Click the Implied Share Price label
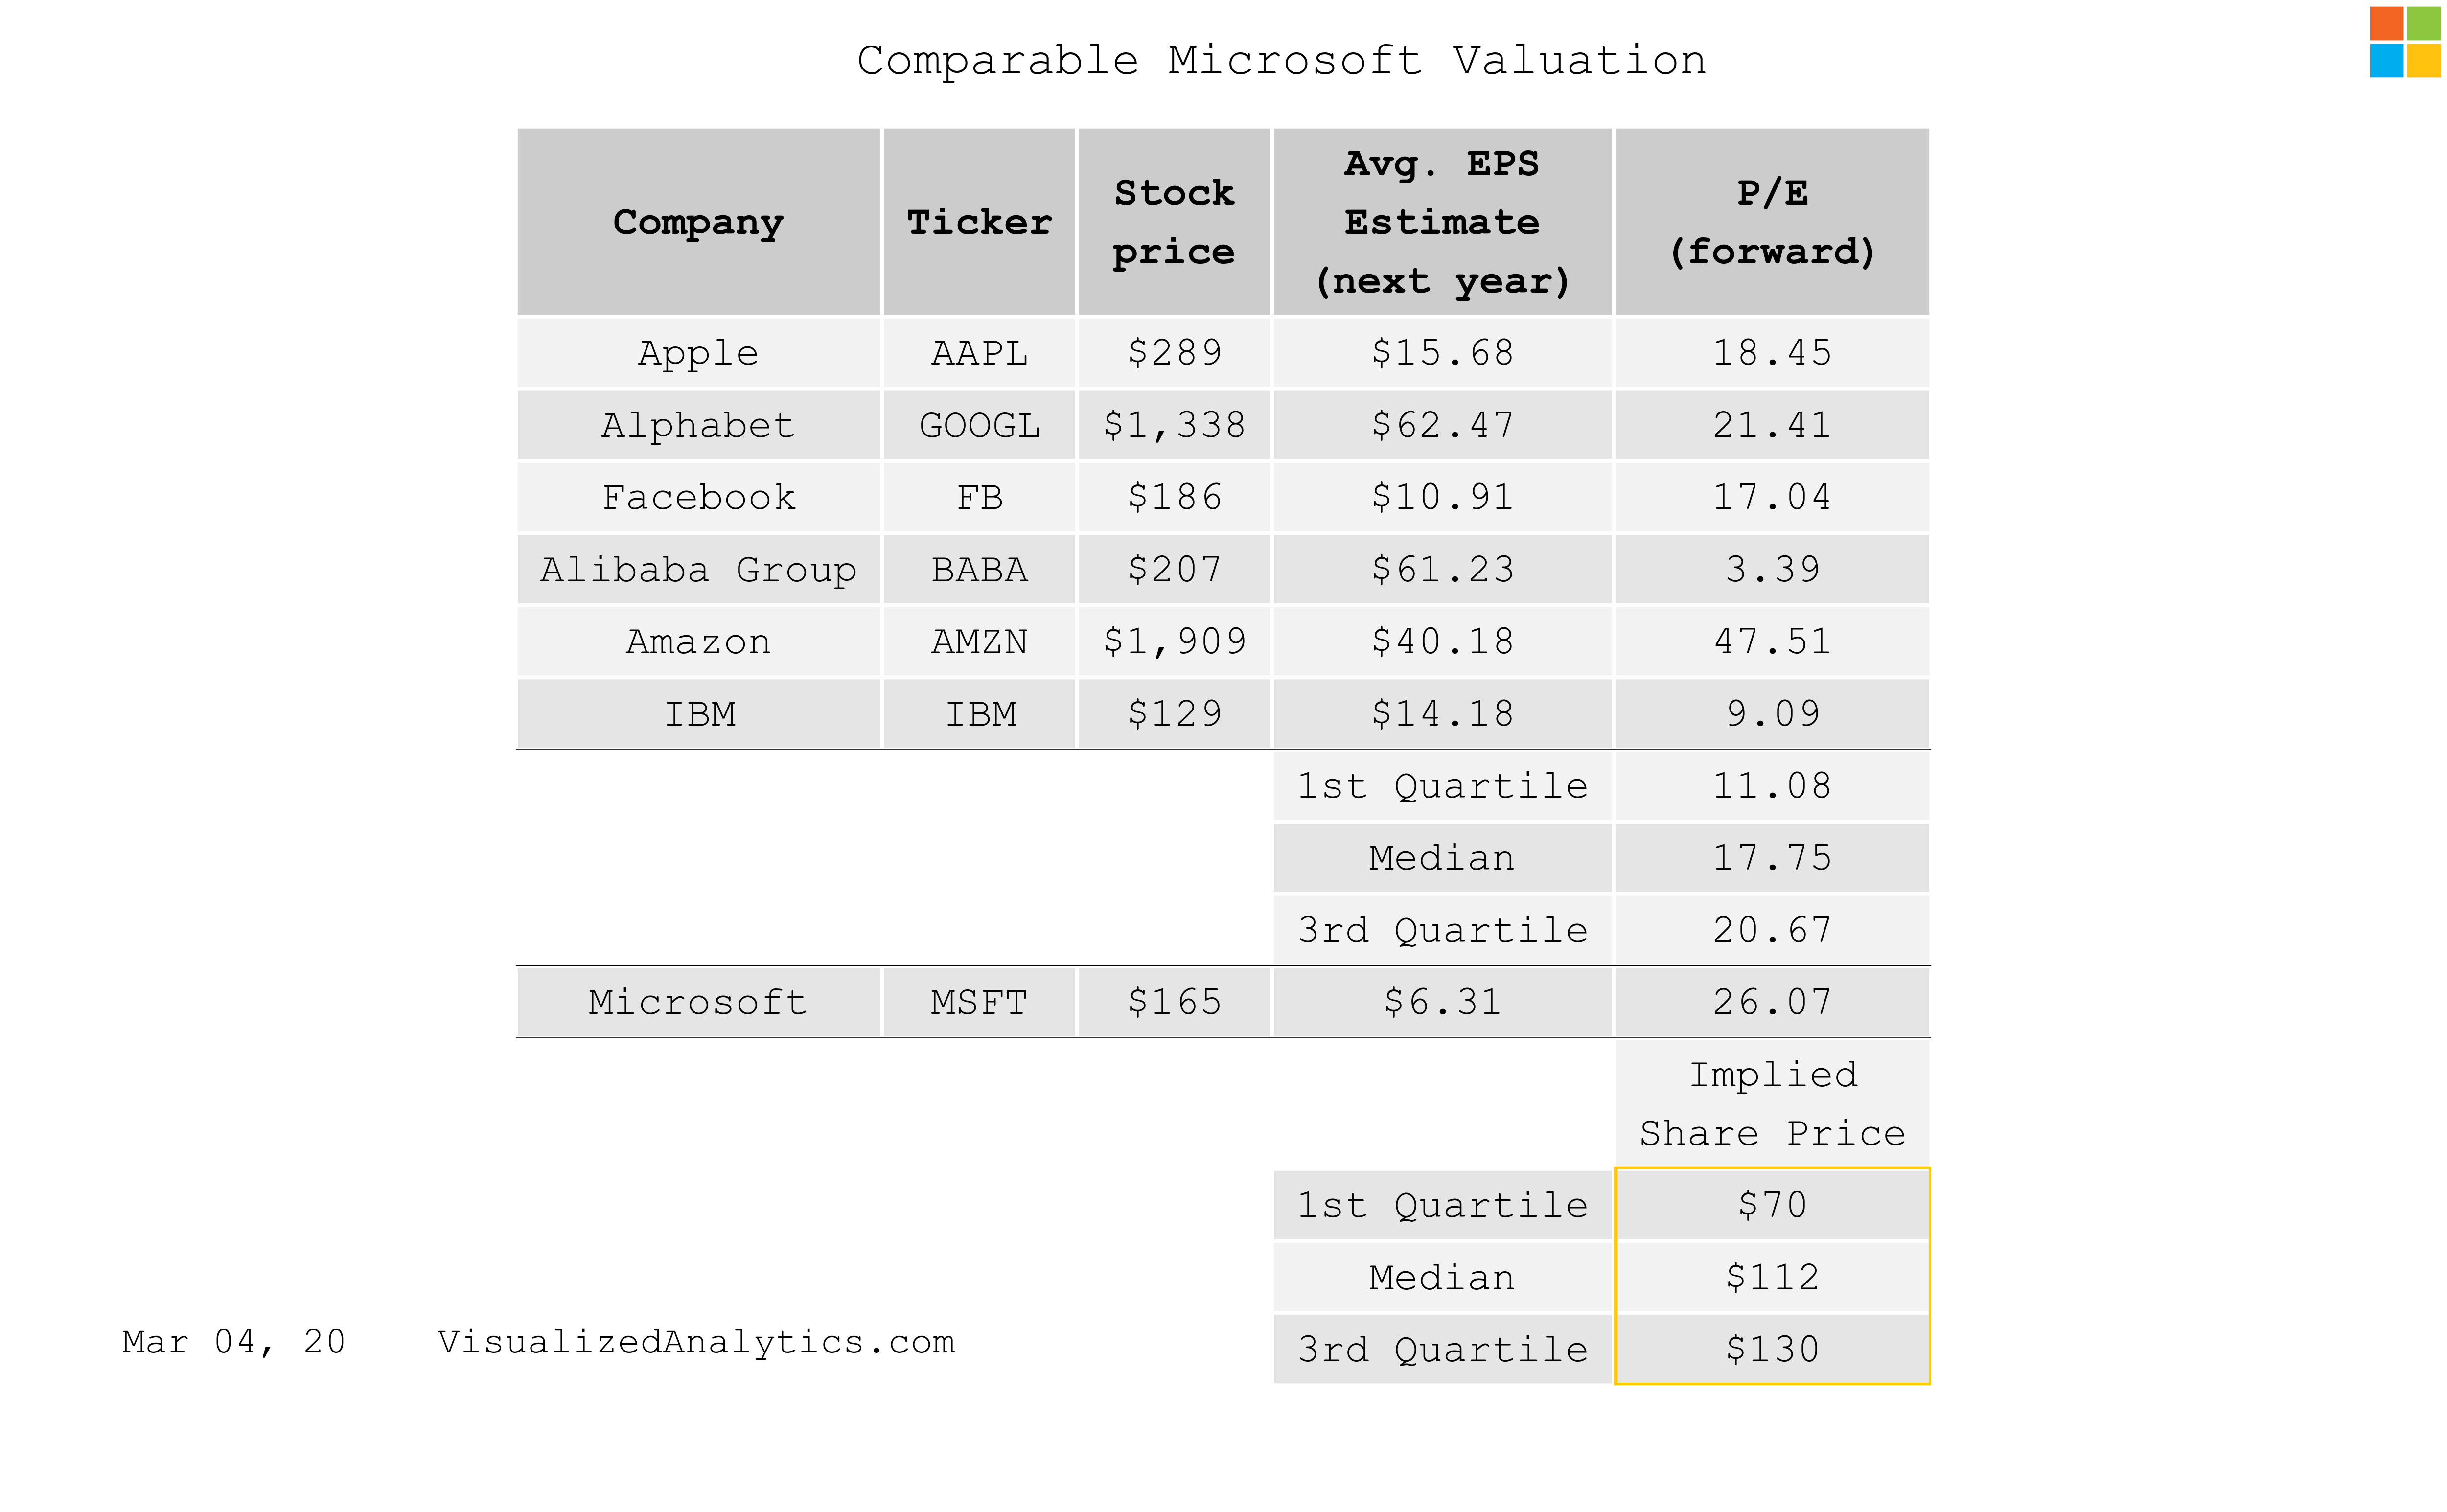This screenshot has height=1512, width=2447. [x=1772, y=1104]
